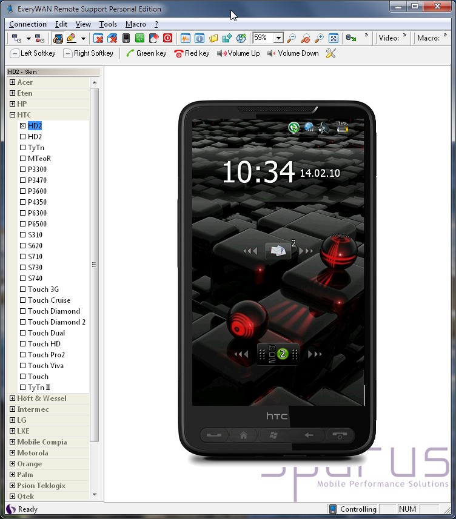
Task: Open the Tools menu
Action: point(108,24)
